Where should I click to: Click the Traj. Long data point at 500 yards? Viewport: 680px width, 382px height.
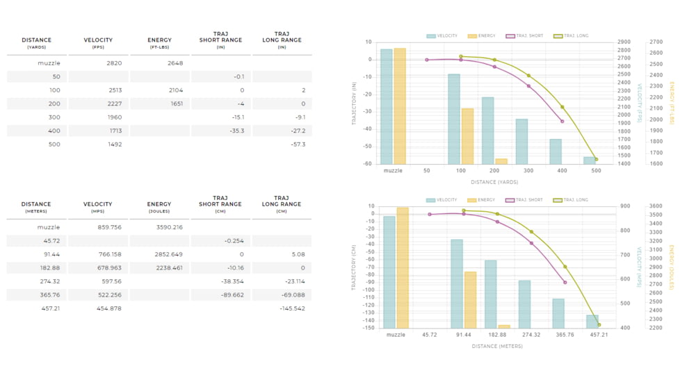coord(596,159)
